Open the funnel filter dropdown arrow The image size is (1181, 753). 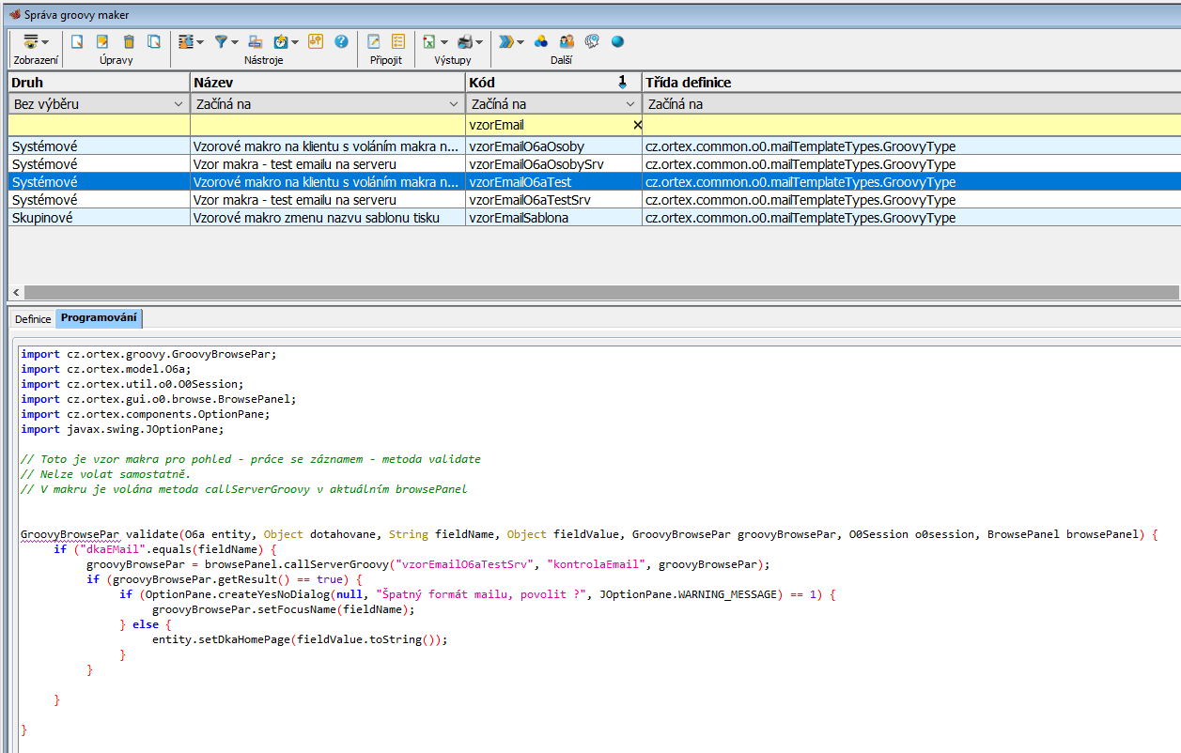click(x=235, y=42)
